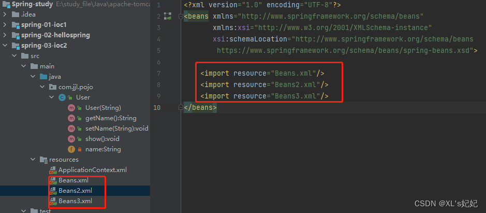
Task: Expand the spring-02-hellospring module chevron
Action: pos(5,35)
